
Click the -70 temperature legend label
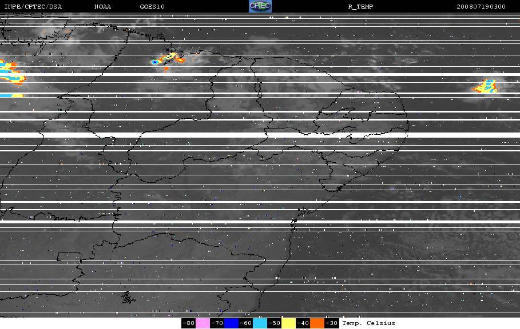(x=217, y=323)
